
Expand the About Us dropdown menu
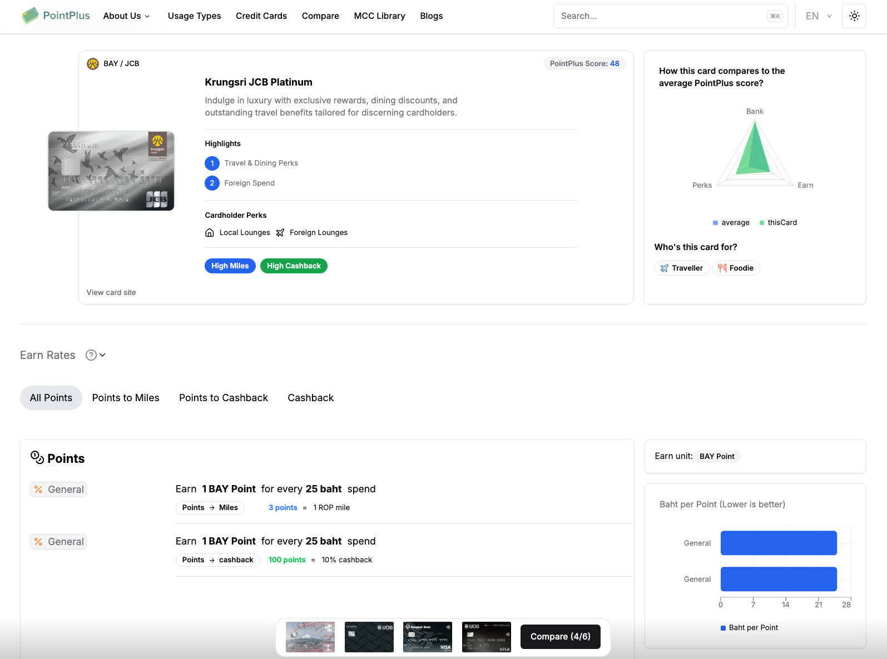pos(127,16)
